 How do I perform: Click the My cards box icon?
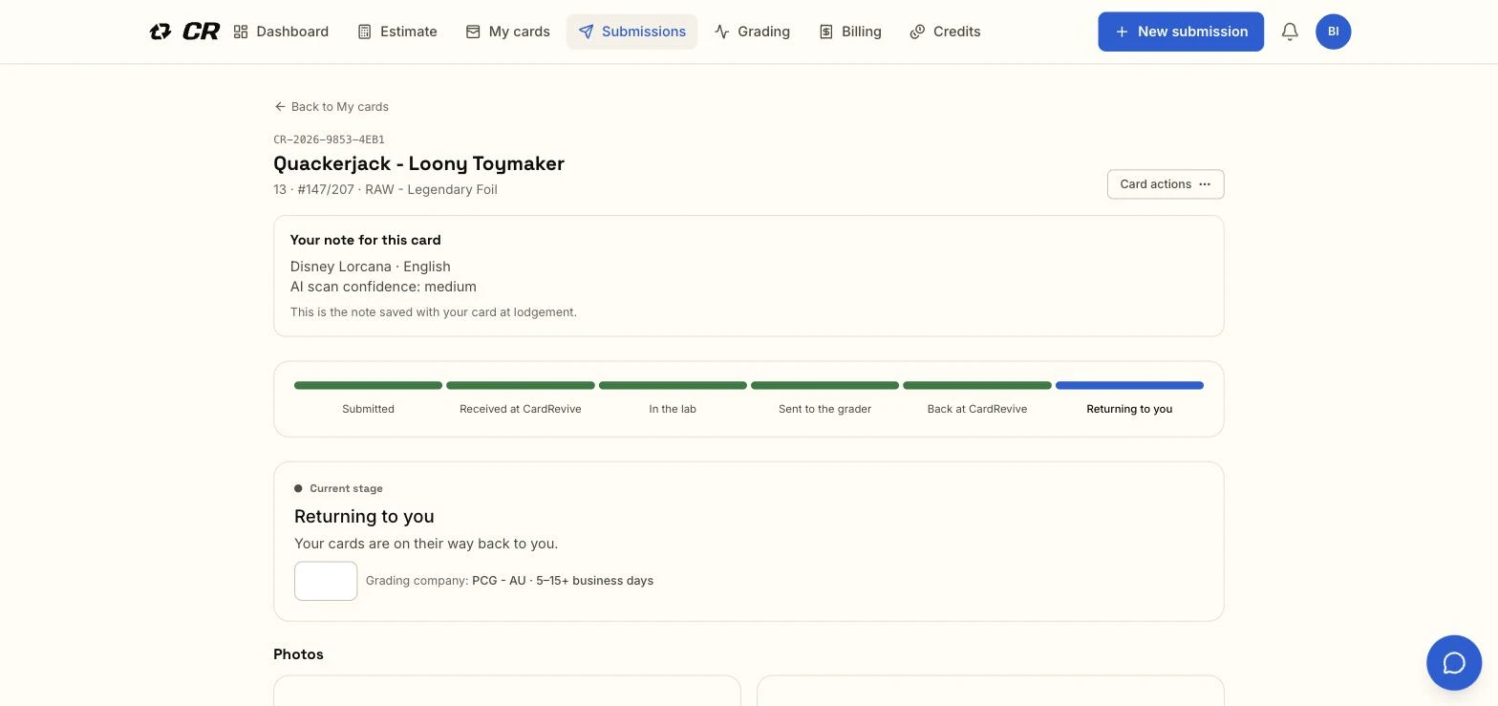point(473,32)
